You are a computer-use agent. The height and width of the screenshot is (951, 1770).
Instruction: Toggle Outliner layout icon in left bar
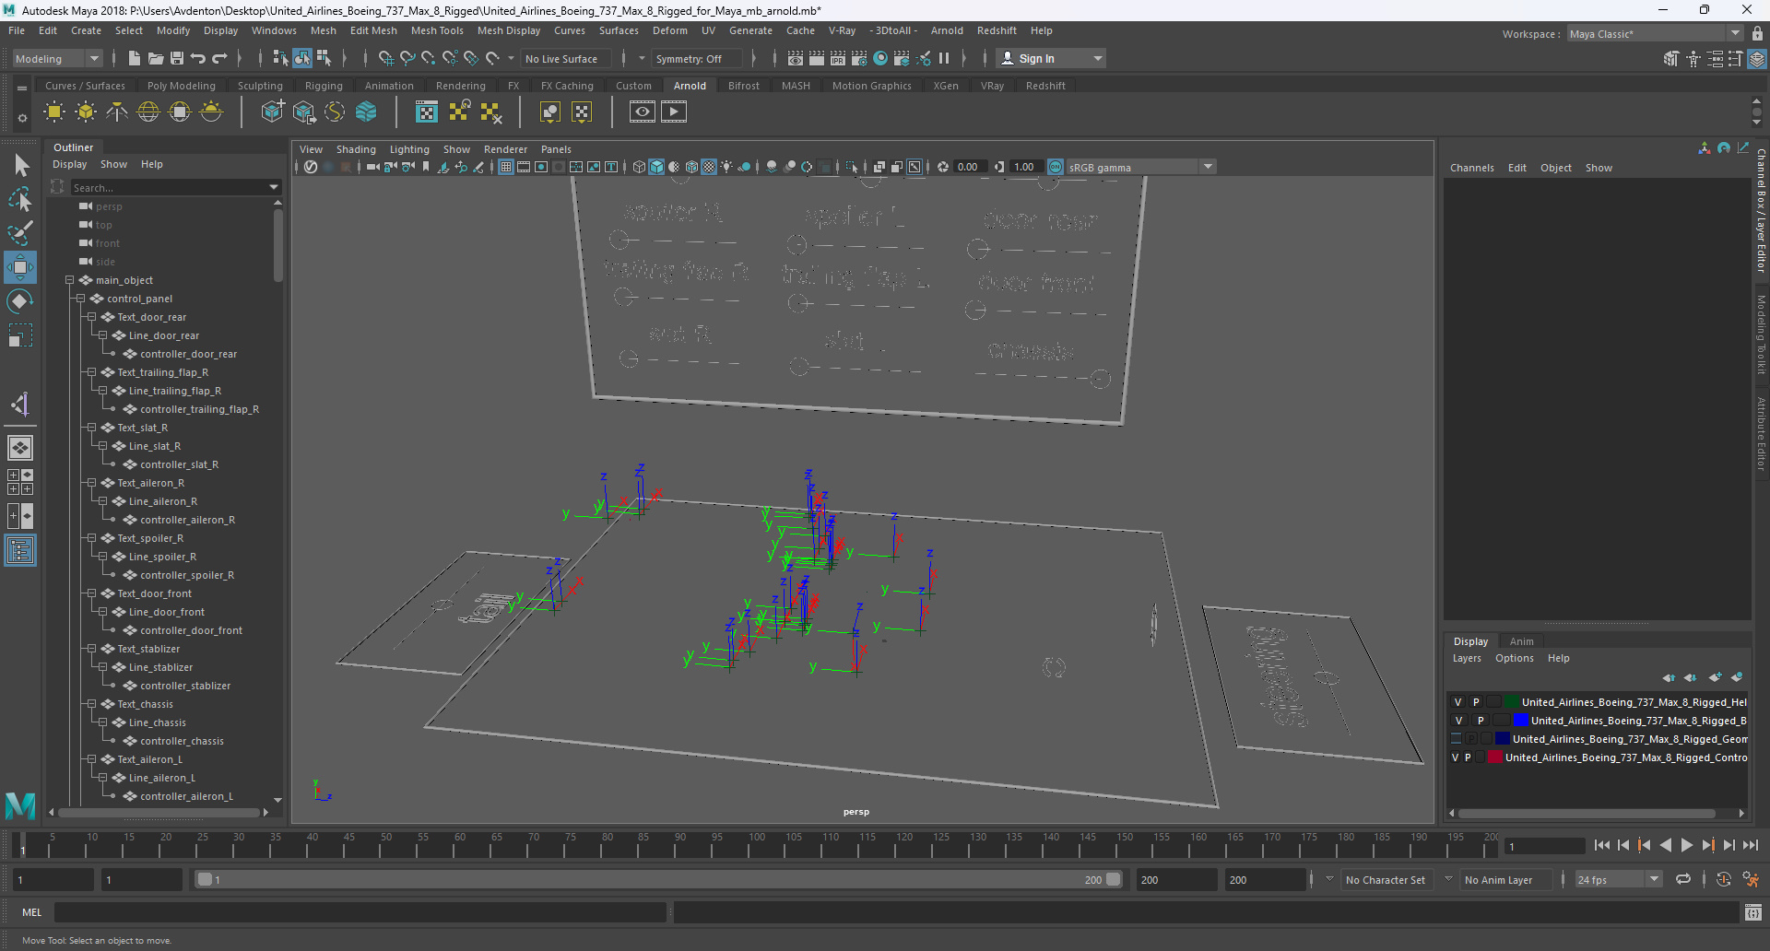tap(20, 550)
